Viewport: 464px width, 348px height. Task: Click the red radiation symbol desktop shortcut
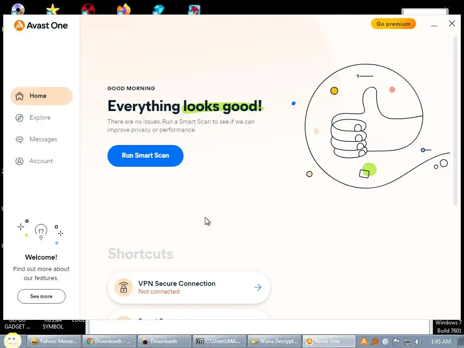click(x=88, y=9)
